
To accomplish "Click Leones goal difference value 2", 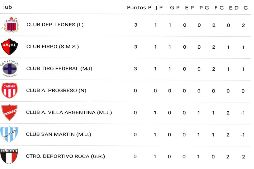I will point(243,25).
